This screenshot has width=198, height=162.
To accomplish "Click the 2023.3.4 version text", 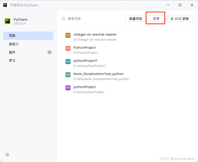I will [x=20, y=24].
